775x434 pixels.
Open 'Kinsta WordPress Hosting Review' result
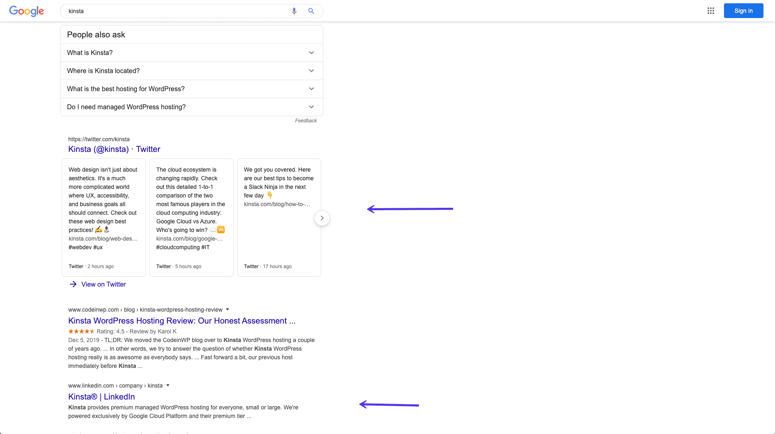tap(182, 321)
